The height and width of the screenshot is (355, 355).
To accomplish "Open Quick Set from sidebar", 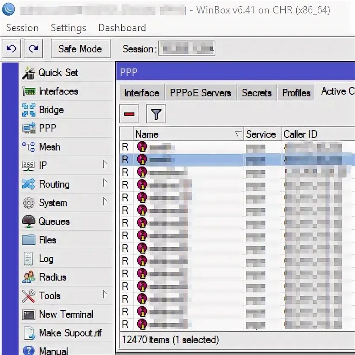I will 66,73.
